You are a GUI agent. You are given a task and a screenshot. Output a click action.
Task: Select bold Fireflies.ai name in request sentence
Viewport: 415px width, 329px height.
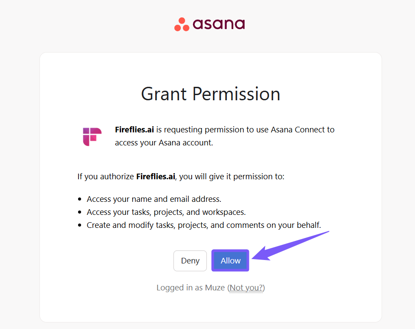coord(134,129)
